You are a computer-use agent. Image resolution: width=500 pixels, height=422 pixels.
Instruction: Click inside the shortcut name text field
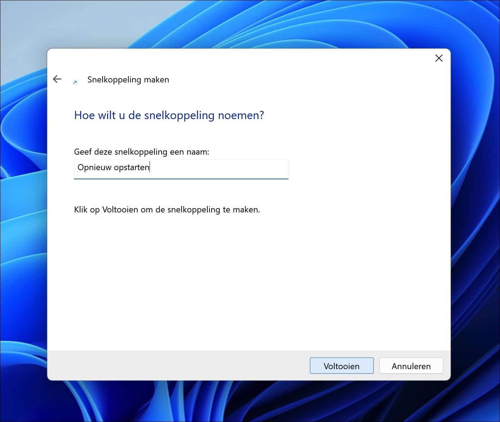[x=181, y=169]
